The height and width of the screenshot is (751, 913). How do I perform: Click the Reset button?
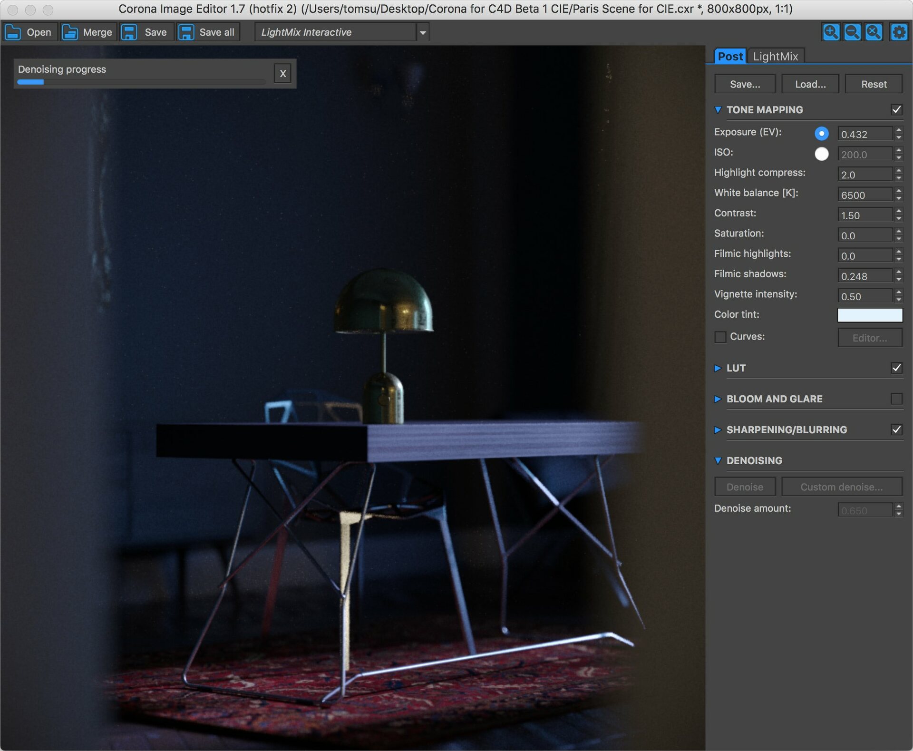[x=874, y=84]
